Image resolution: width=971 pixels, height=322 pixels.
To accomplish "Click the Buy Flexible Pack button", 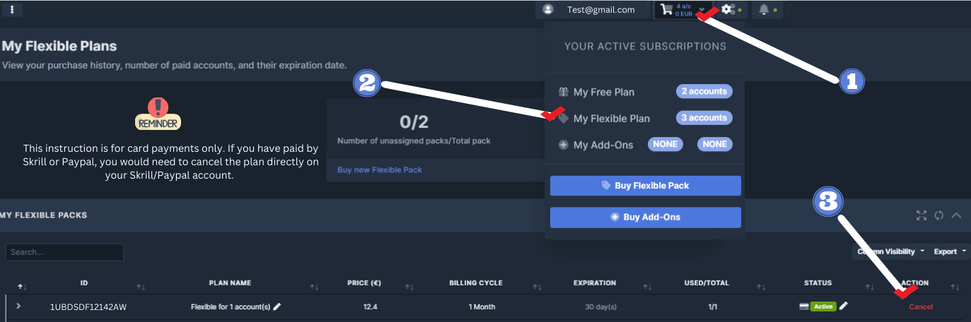I will 645,186.
